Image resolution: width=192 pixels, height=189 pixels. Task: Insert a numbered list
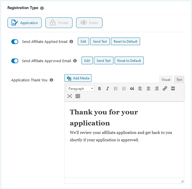tap(124, 88)
